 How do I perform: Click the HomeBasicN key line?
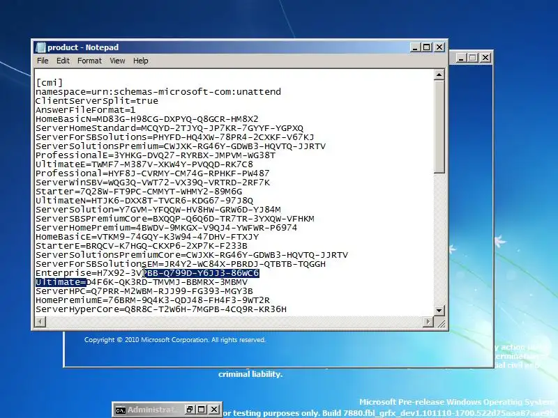pos(147,119)
